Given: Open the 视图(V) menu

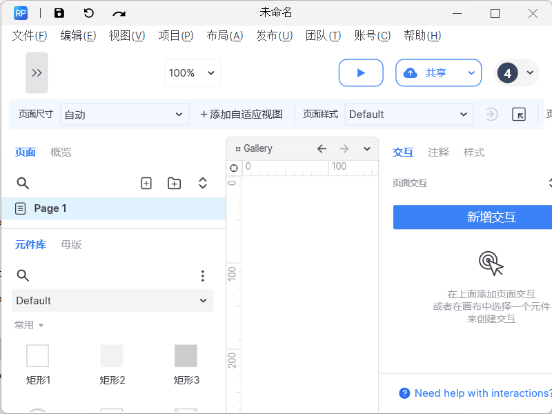Looking at the screenshot, I should click(x=127, y=36).
